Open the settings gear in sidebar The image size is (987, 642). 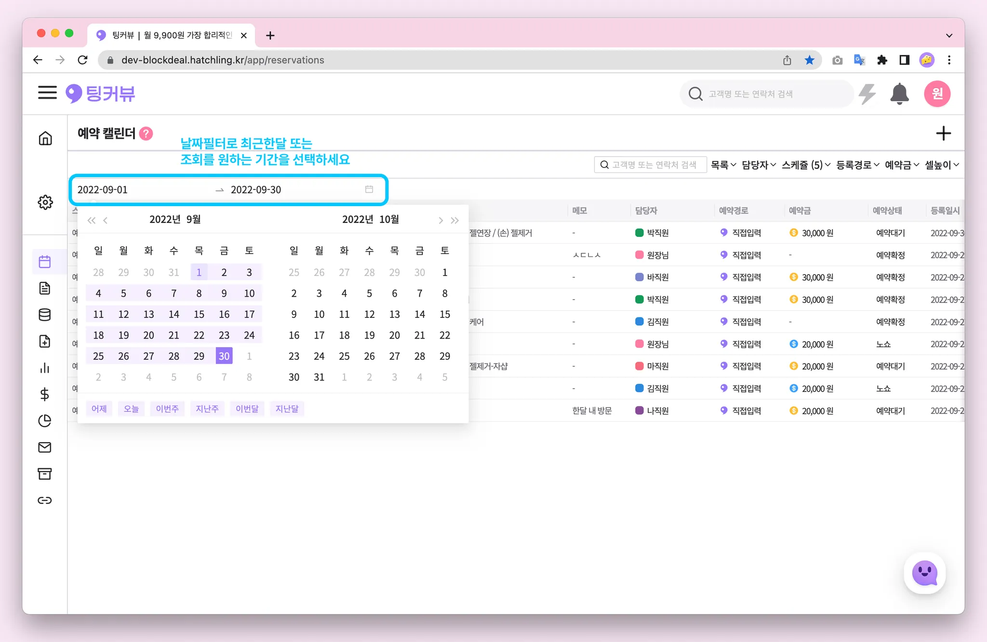click(45, 202)
